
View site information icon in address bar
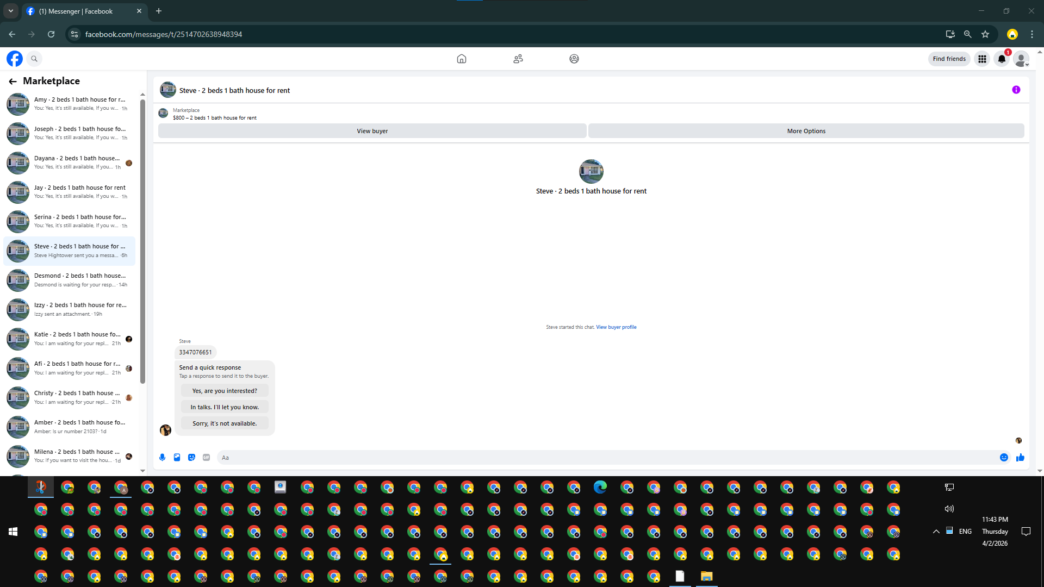(74, 34)
